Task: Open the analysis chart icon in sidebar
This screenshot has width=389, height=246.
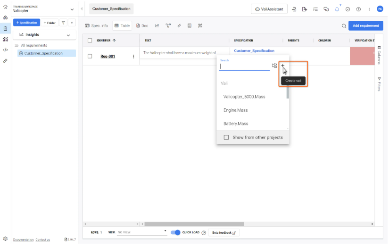Action: point(5,39)
